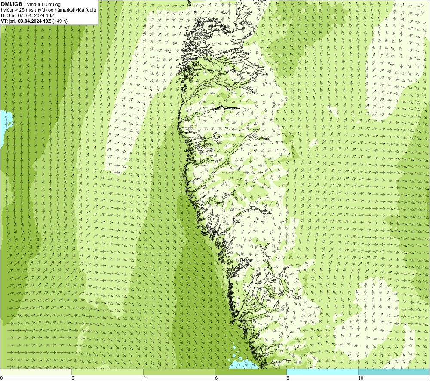Click the DMI/IGB title text
This screenshot has width=430, height=381.
pyautogui.click(x=12, y=4)
